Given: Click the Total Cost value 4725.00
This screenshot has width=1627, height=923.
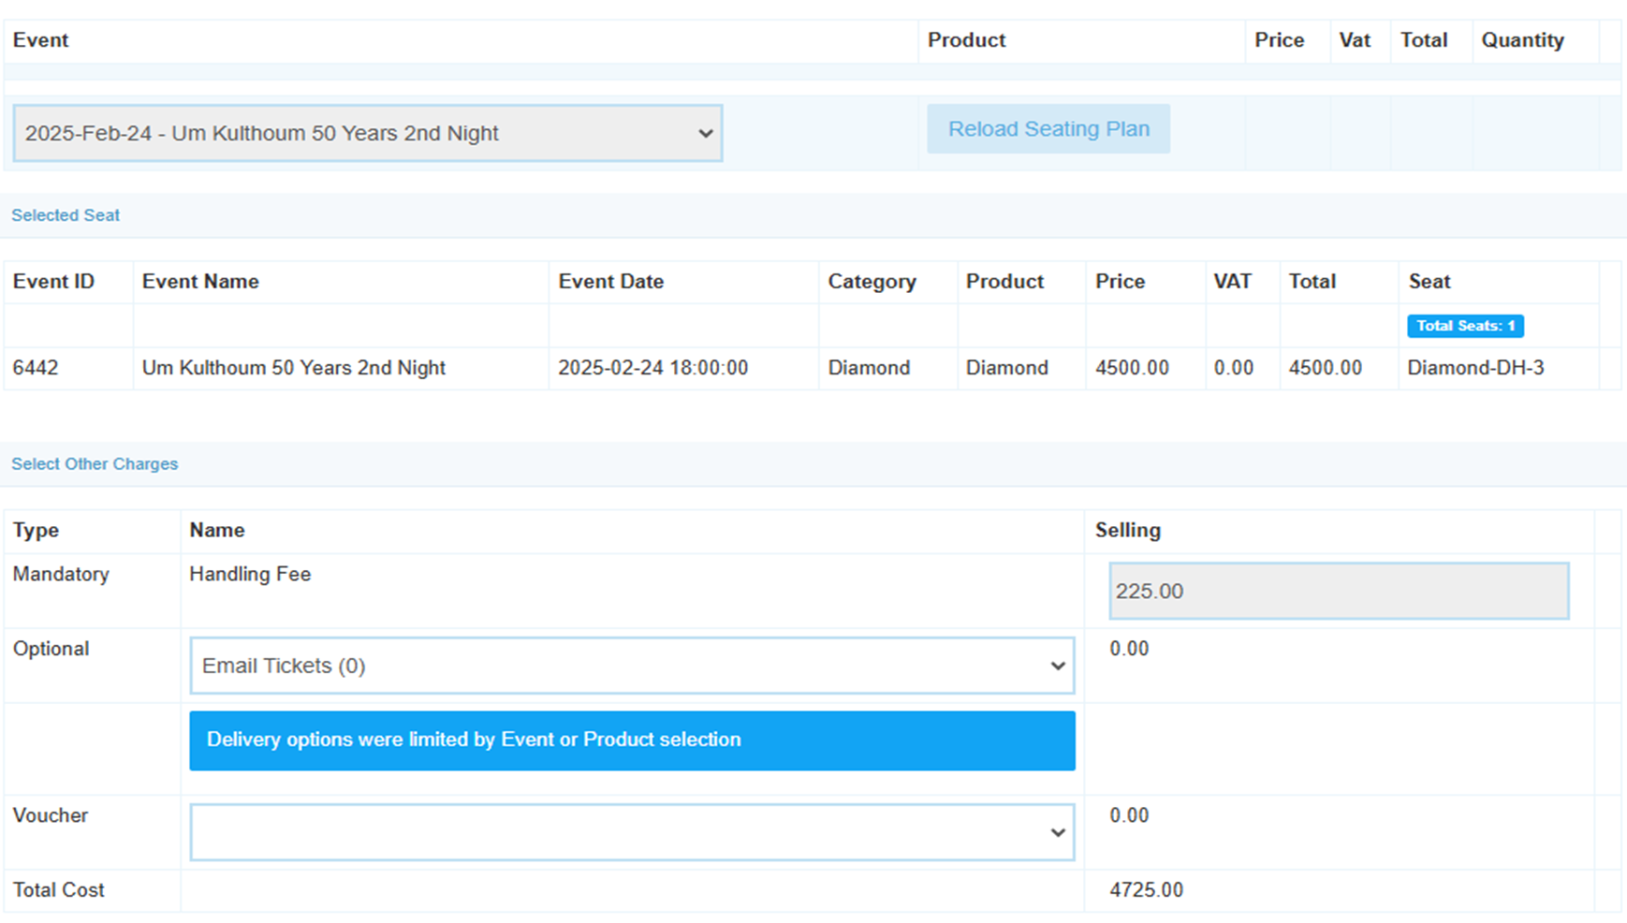Looking at the screenshot, I should pos(1147,890).
